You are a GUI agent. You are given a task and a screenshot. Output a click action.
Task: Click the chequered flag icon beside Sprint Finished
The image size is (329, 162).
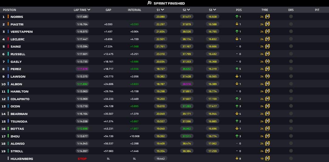(149, 3)
